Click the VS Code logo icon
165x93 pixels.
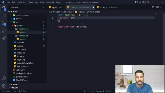coord(3,2)
